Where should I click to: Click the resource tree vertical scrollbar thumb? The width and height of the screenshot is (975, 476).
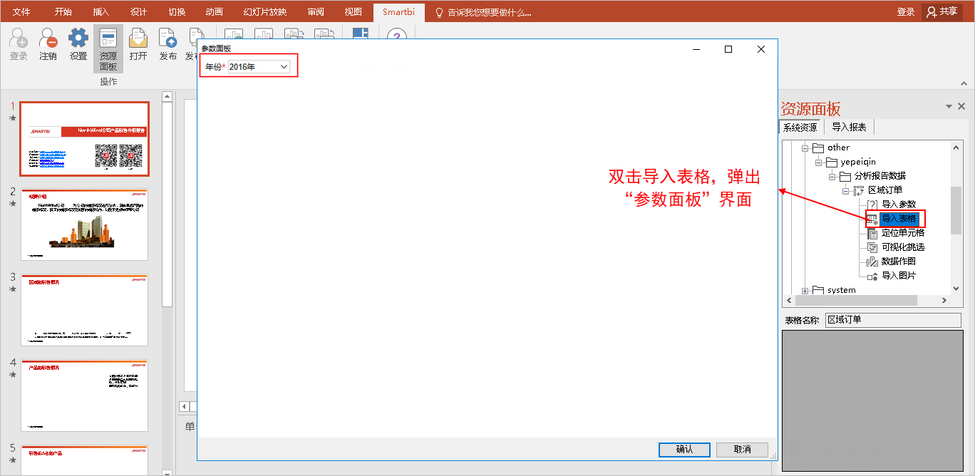pos(956,209)
